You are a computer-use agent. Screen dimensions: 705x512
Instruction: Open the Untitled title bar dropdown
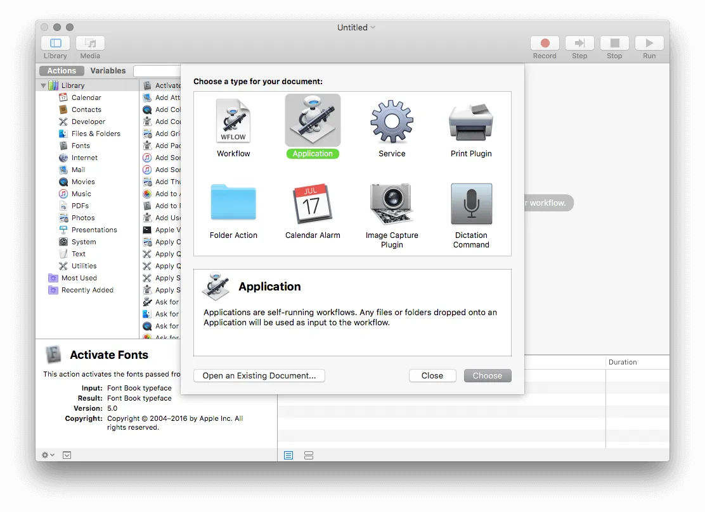point(373,27)
